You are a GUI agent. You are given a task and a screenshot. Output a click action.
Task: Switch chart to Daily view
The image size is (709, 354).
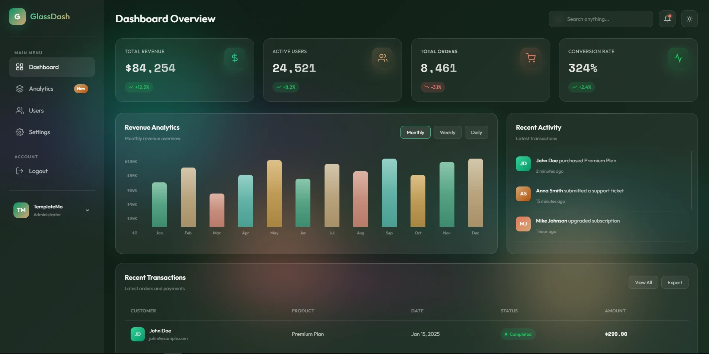point(476,132)
